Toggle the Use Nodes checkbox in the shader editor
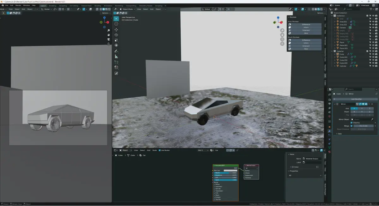 click(159, 150)
